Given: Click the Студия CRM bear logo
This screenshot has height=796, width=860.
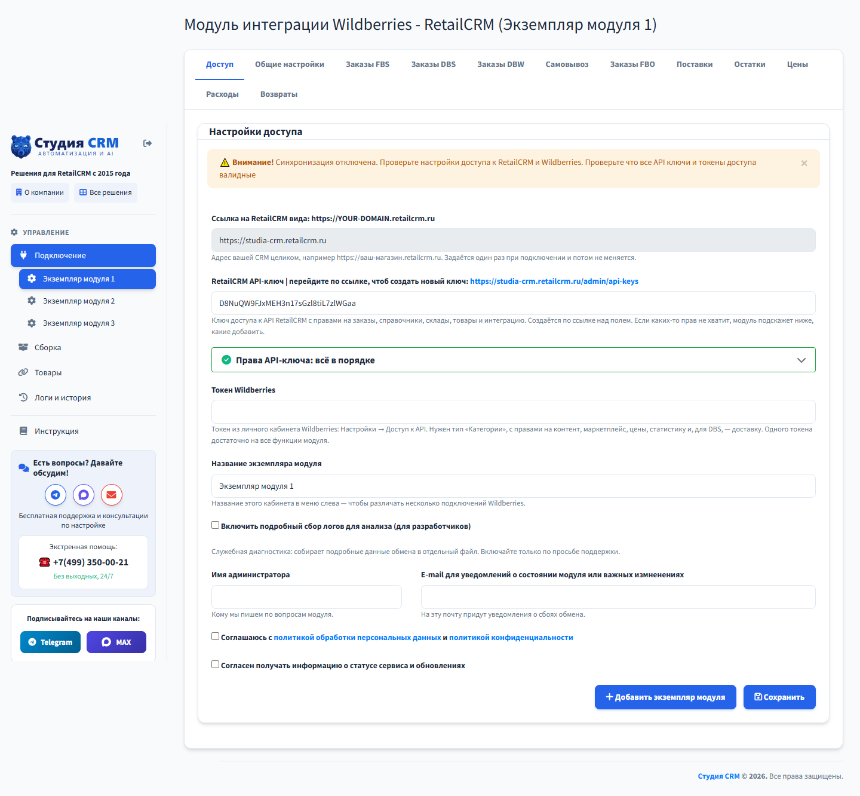Looking at the screenshot, I should click(21, 146).
